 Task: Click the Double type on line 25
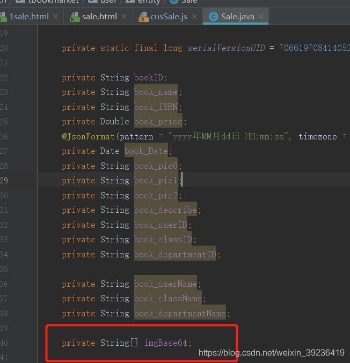[x=115, y=122]
